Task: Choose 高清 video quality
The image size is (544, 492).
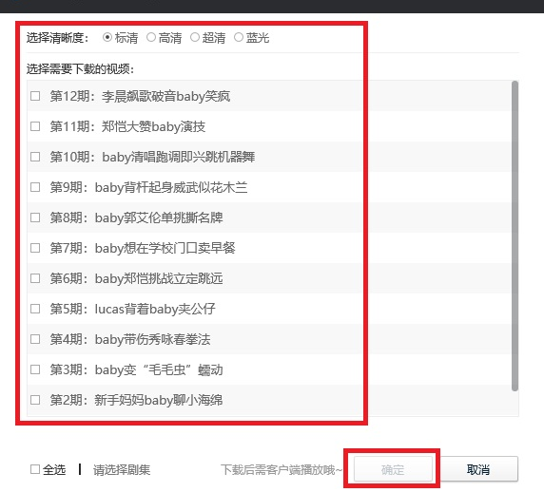Action: [x=151, y=37]
